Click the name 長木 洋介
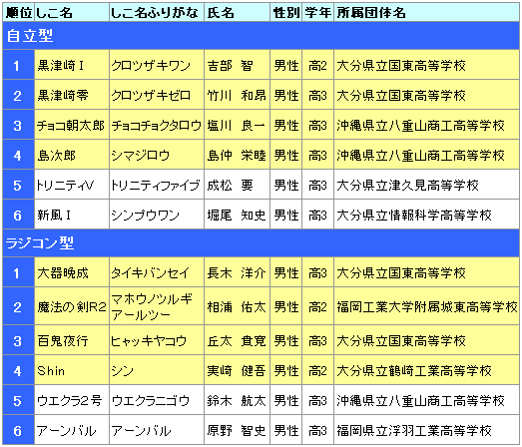Image resolution: width=522 pixels, height=447 pixels. pyautogui.click(x=237, y=273)
